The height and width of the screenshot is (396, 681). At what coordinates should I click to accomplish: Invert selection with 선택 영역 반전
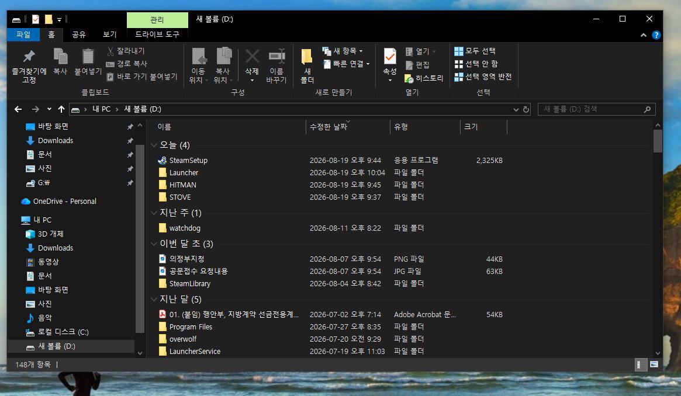tap(483, 77)
